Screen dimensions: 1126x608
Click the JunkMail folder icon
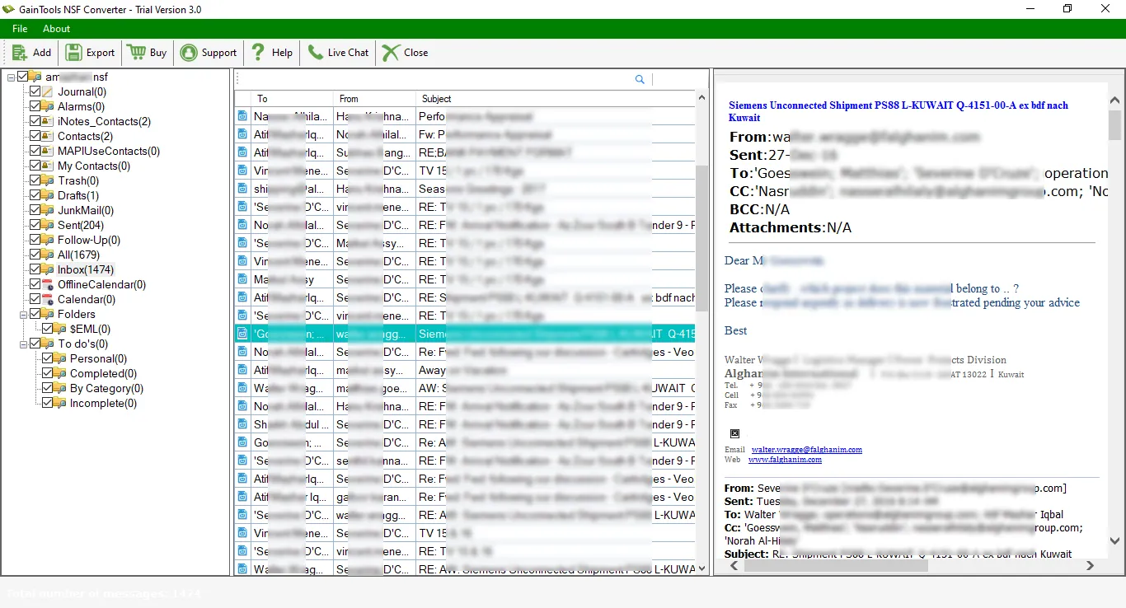49,210
